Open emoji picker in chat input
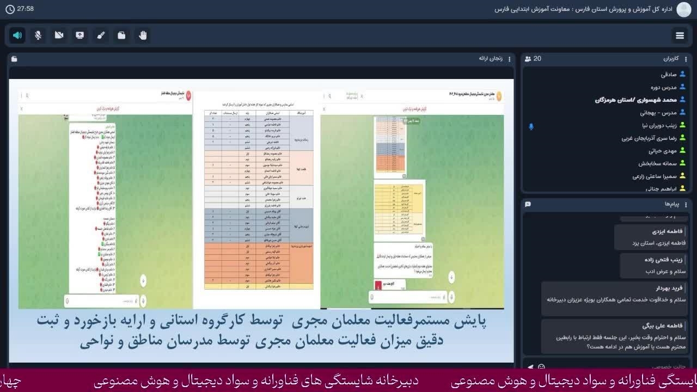Viewport: 697px width, 392px height. 541,366
